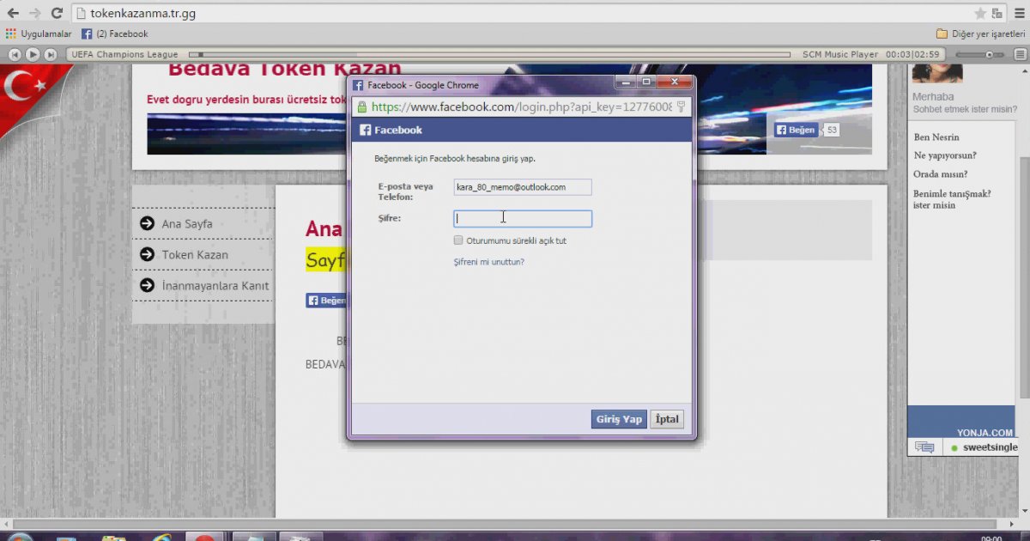The image size is (1030, 541).
Task: Click the Giriş Yap button
Action: pos(619,419)
